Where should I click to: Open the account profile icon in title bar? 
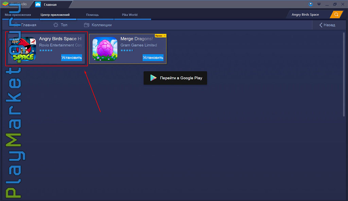(x=311, y=4)
